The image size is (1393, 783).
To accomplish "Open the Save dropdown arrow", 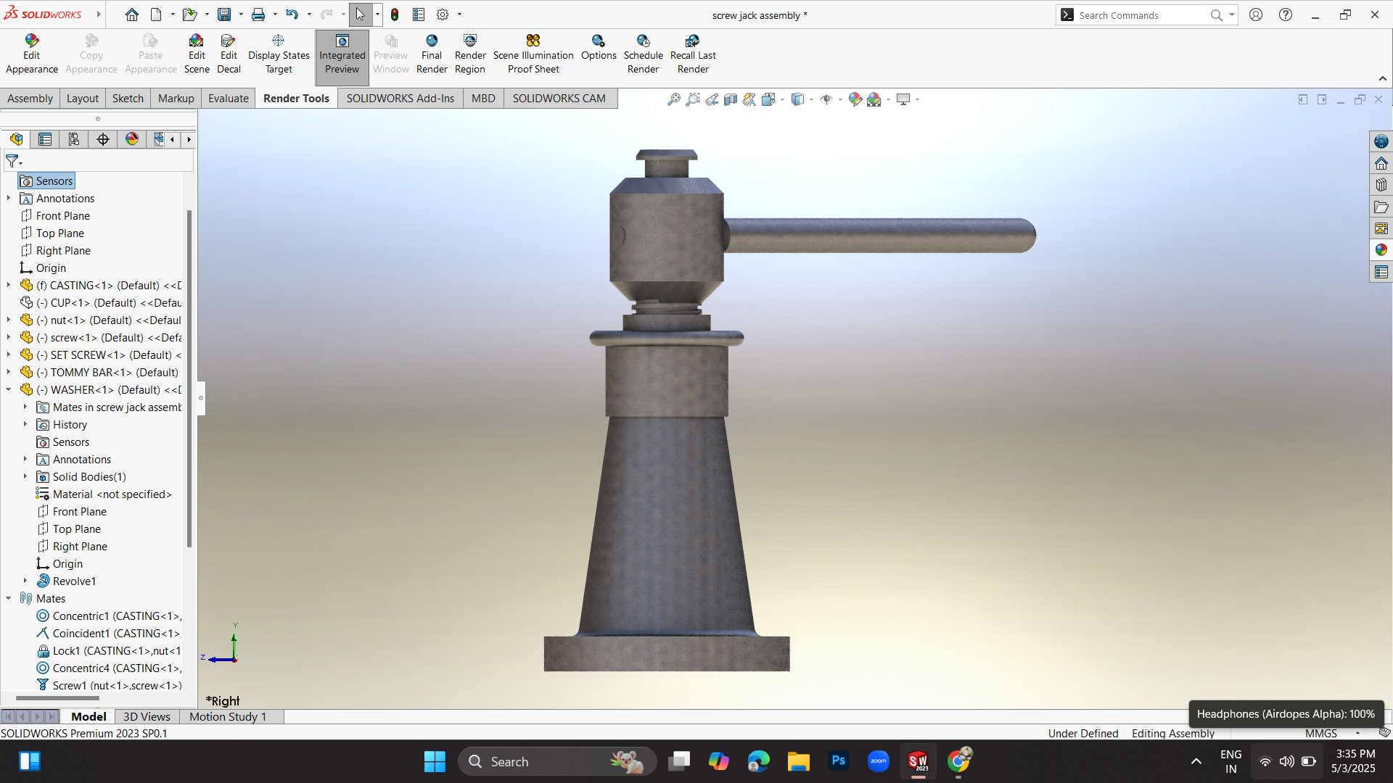I will pos(241,14).
